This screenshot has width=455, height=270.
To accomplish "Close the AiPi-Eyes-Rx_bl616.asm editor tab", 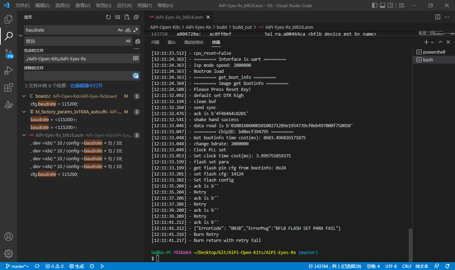I will tap(208, 17).
